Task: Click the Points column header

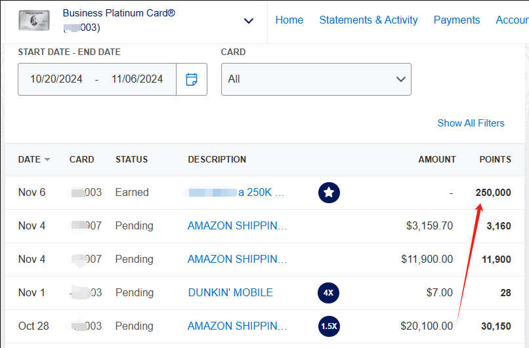Action: tap(495, 159)
